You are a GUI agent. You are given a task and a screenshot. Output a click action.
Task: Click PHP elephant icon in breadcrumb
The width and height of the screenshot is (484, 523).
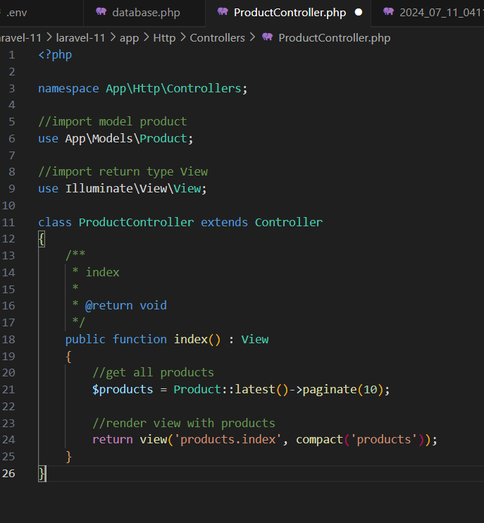(267, 37)
